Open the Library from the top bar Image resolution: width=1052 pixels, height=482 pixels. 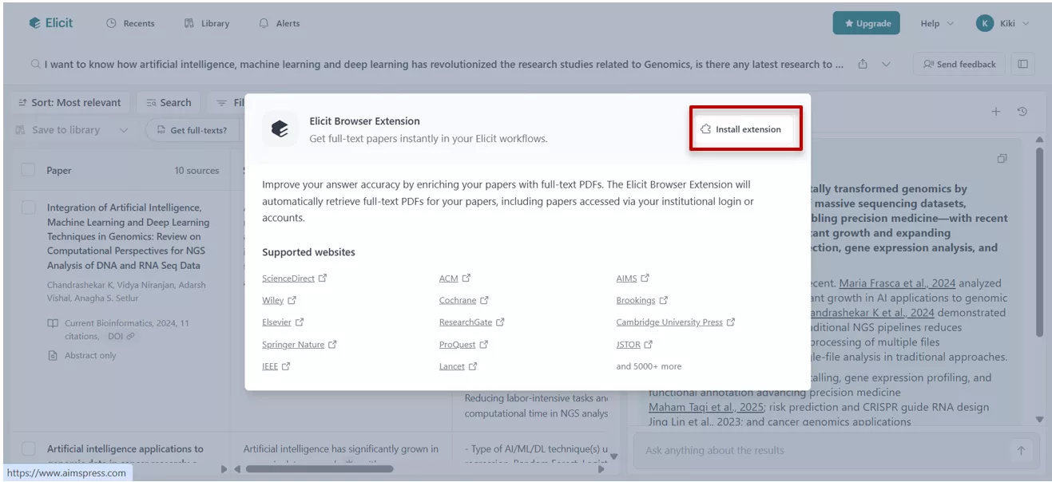206,23
